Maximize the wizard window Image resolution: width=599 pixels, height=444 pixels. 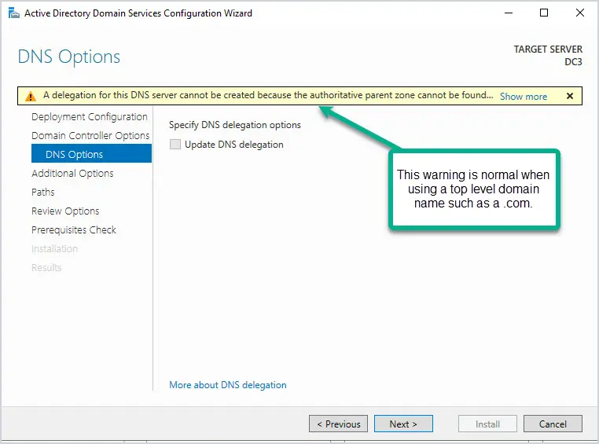pos(544,13)
